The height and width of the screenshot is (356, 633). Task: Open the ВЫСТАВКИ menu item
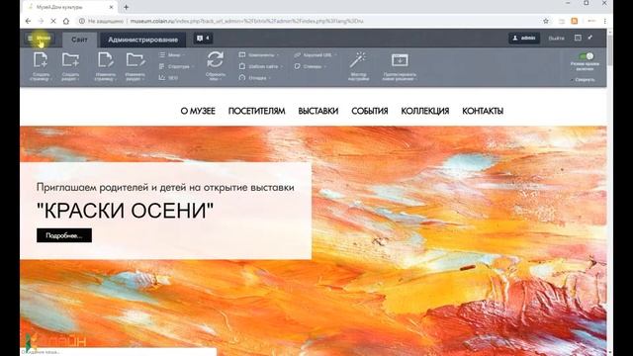tap(318, 111)
